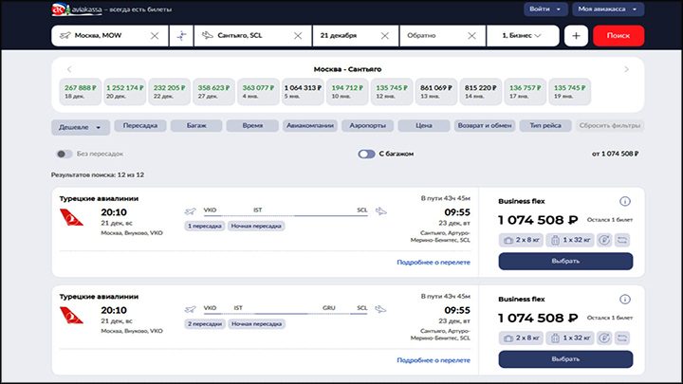Open the Авиакомпании filter tab
This screenshot has width=683, height=384.
tap(306, 126)
